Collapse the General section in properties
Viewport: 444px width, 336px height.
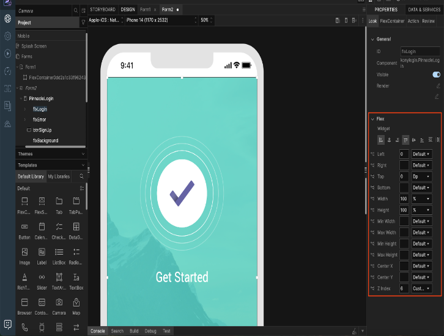pos(373,39)
